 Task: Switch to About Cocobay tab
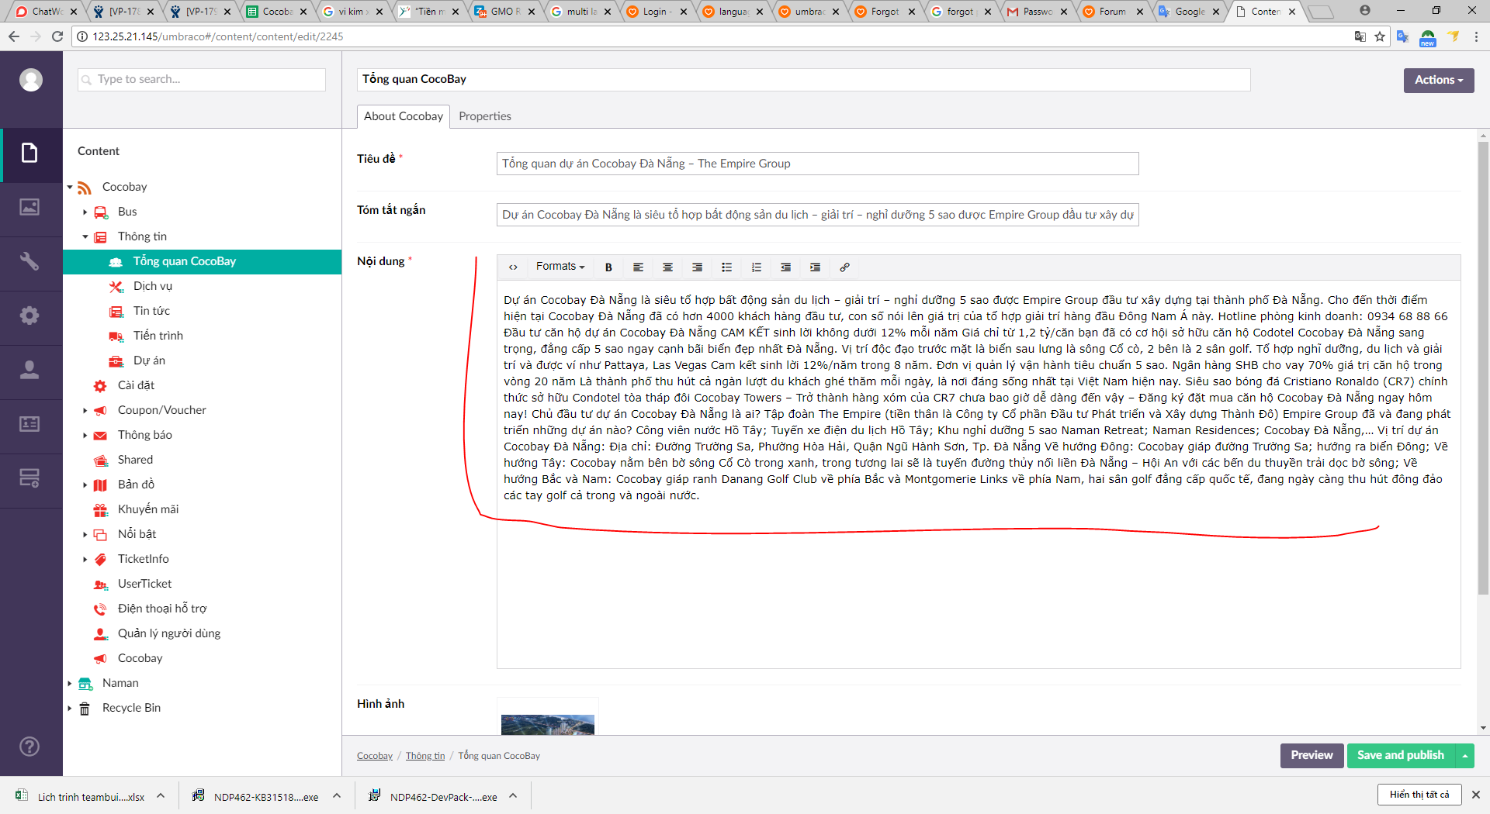coord(404,116)
